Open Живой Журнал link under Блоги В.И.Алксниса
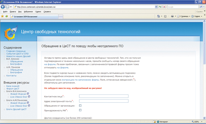The image size is (206, 124). (18, 94)
